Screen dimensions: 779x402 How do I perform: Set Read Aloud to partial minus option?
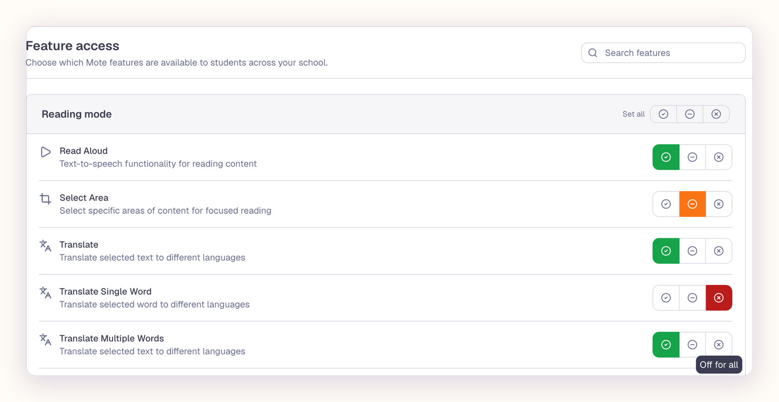pos(692,157)
